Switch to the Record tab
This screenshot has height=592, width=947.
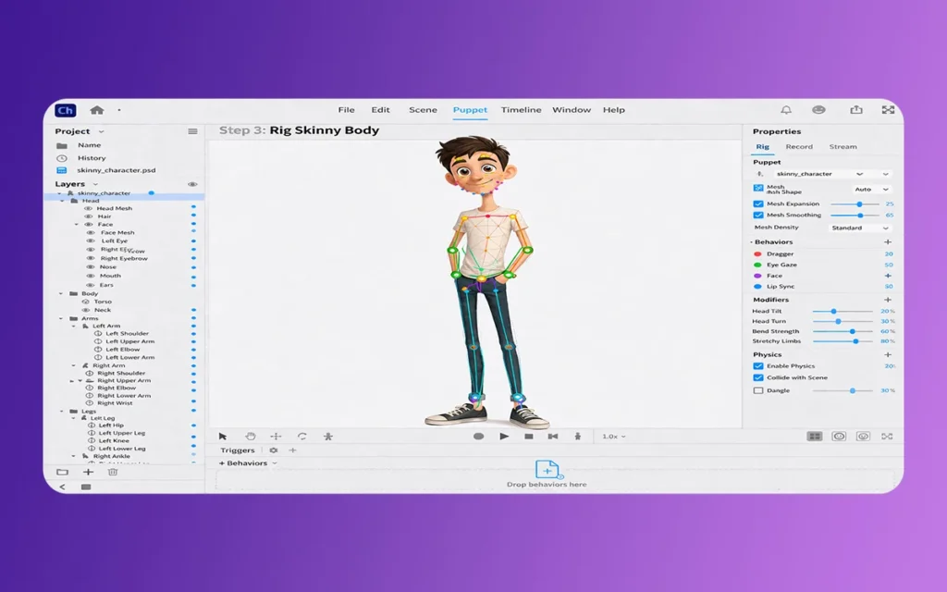[799, 147]
